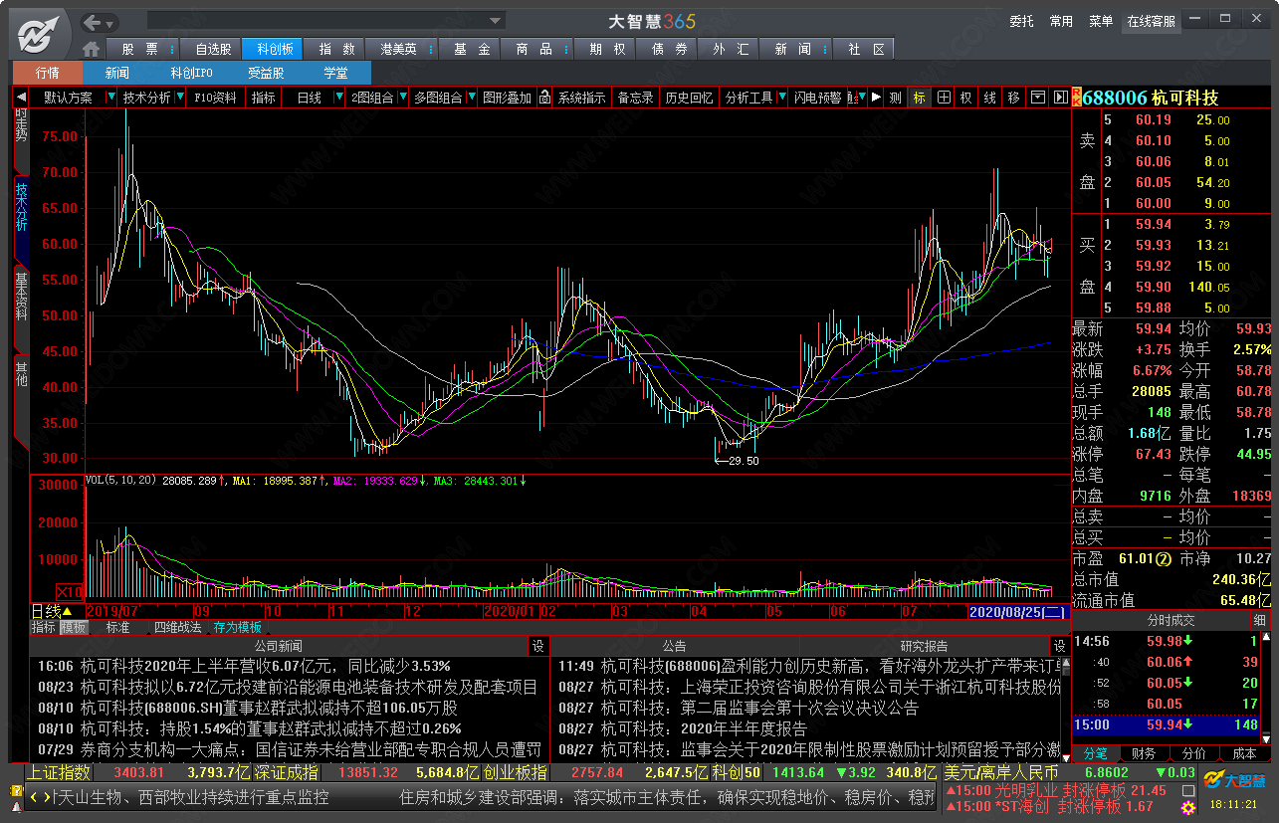Click the 上证指数 index label
This screenshot has height=823, width=1279.
(59, 772)
